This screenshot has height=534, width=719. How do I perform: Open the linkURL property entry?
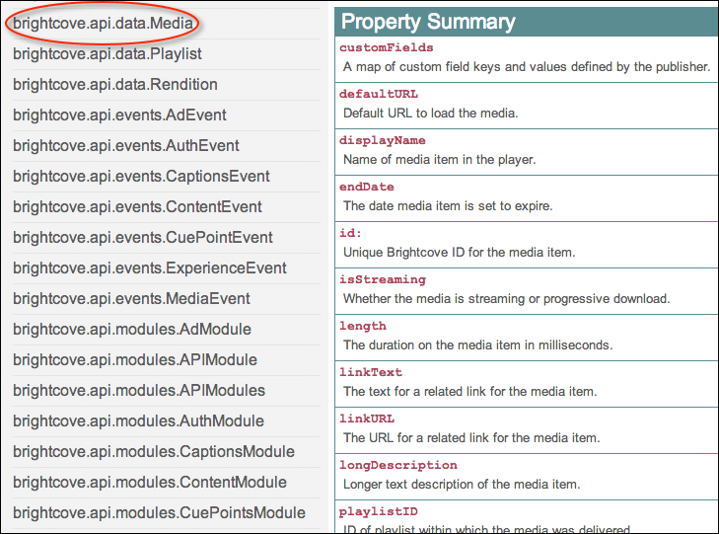tap(366, 419)
